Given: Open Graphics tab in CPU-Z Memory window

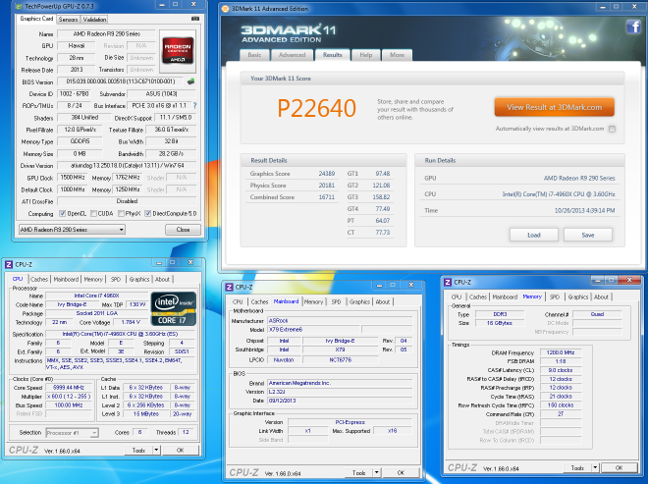Looking at the screenshot, I should 578,297.
